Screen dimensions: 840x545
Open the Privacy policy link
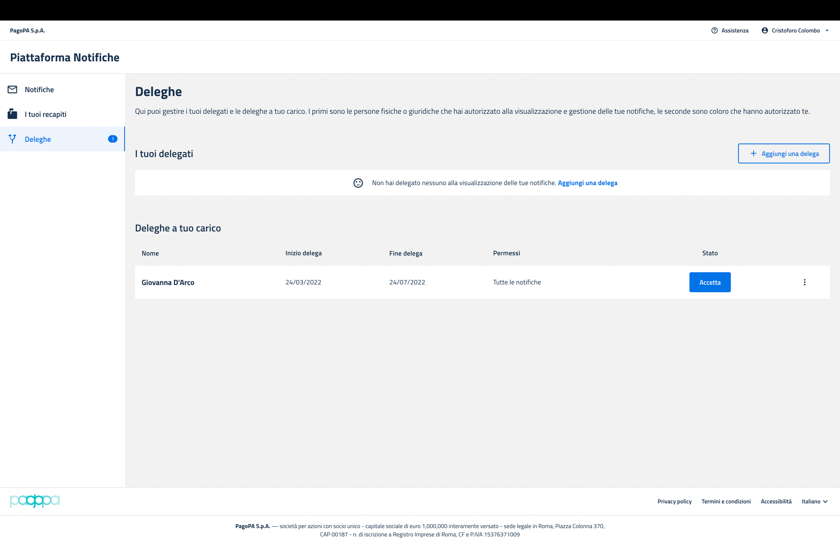674,501
